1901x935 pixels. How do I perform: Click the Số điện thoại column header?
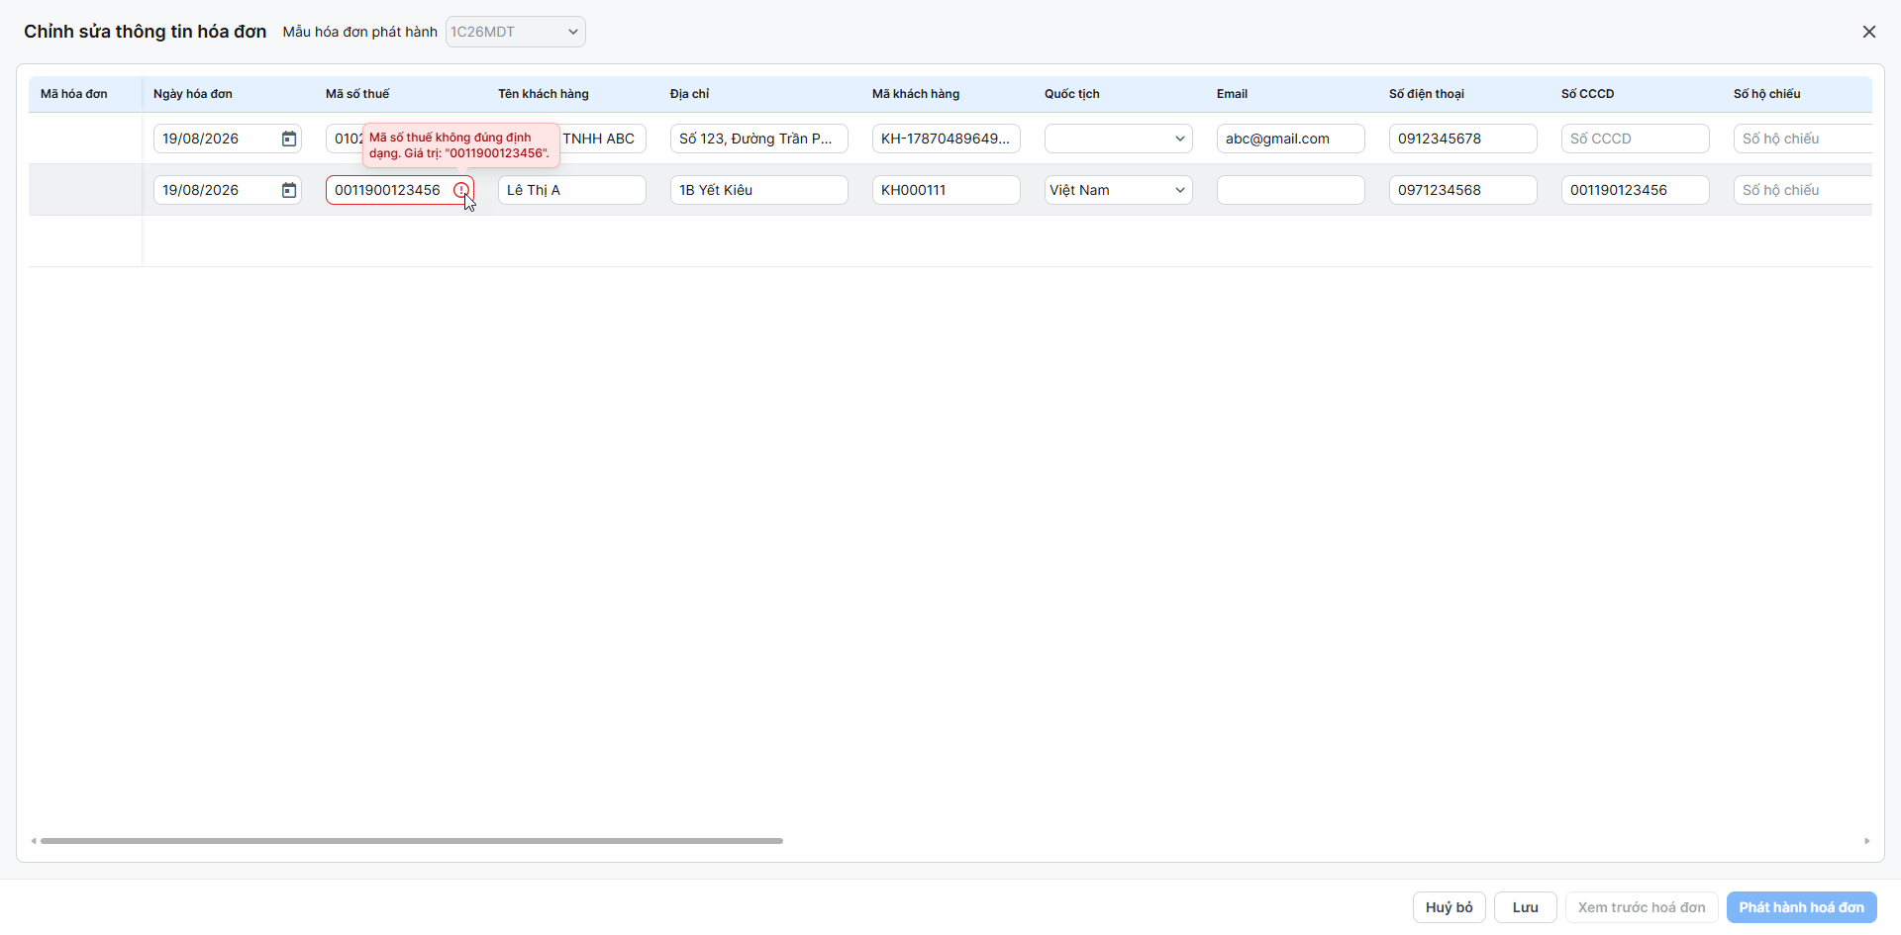1427,94
